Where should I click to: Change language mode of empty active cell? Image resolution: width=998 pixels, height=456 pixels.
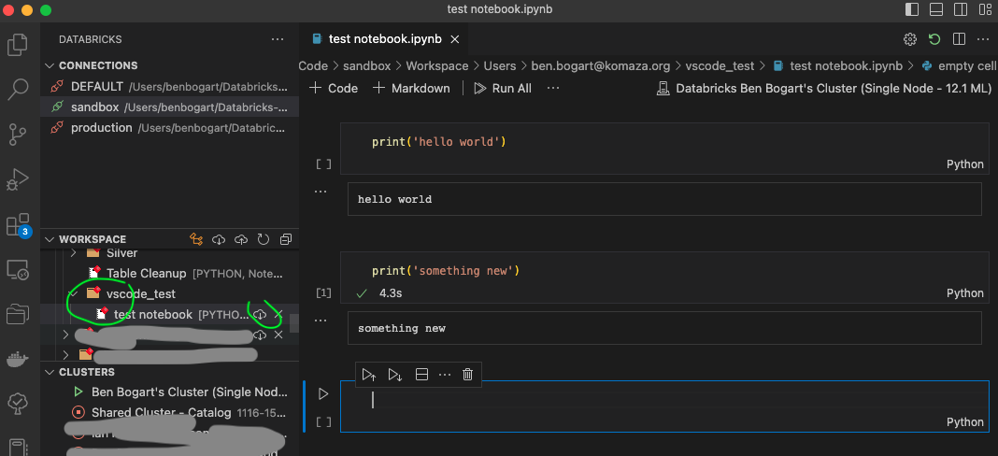965,422
